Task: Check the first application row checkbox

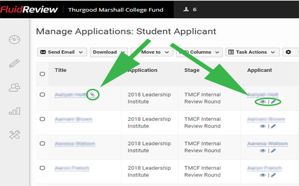Action: (43, 94)
